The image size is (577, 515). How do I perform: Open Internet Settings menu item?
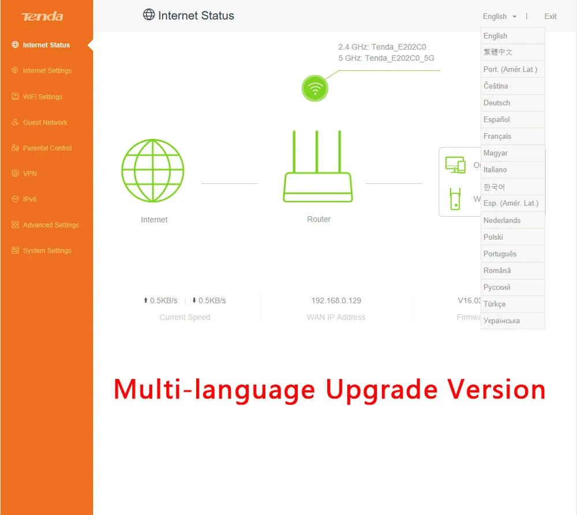[x=46, y=70]
